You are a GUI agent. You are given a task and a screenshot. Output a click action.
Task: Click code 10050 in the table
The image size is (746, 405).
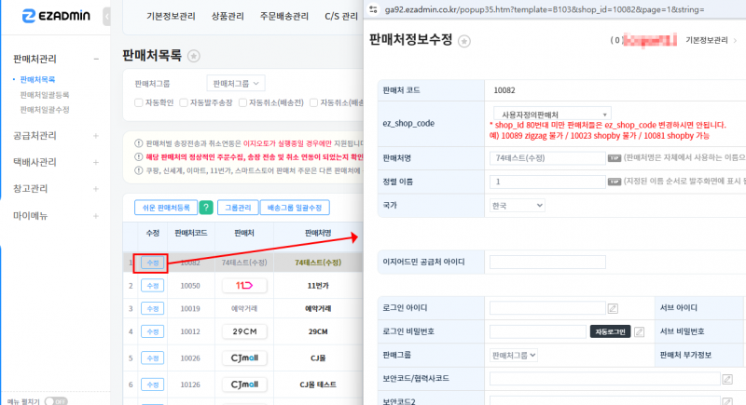coord(190,286)
